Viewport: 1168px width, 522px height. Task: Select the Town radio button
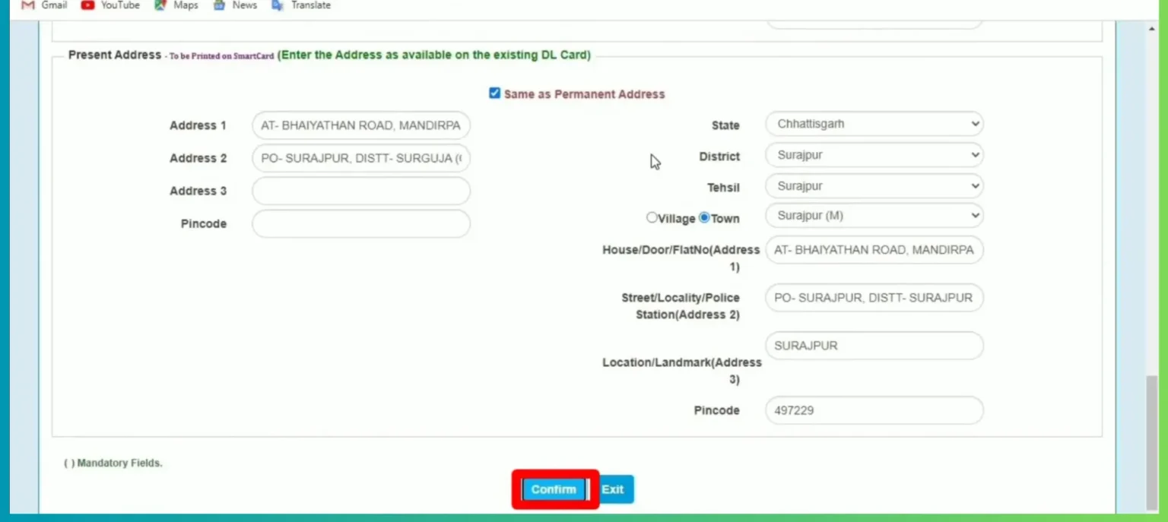pos(704,218)
